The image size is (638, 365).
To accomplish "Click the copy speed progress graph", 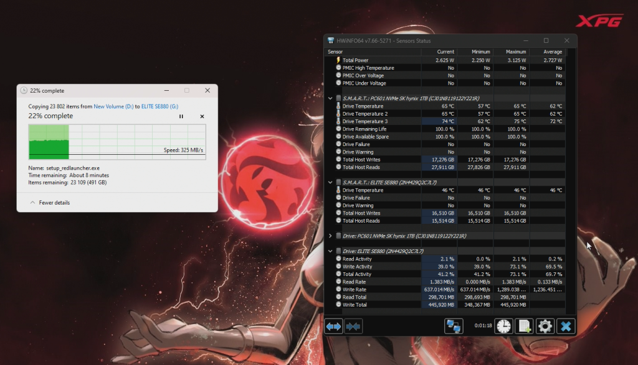I will pos(117,142).
